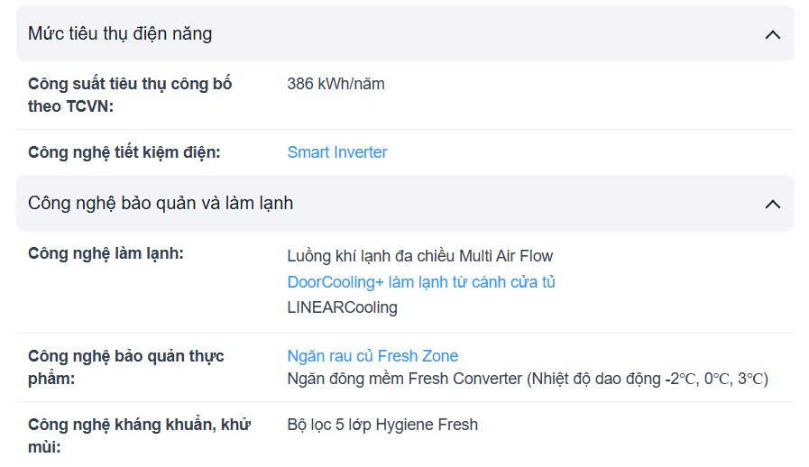
Task: Click the Ngăn đông mềm Fresh Converter text
Action: (x=405, y=379)
